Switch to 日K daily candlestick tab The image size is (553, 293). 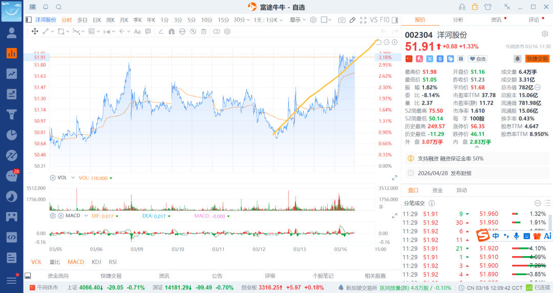coord(97,20)
